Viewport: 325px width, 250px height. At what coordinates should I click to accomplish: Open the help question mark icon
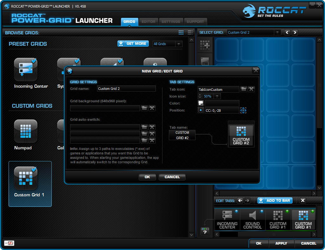click(205, 232)
